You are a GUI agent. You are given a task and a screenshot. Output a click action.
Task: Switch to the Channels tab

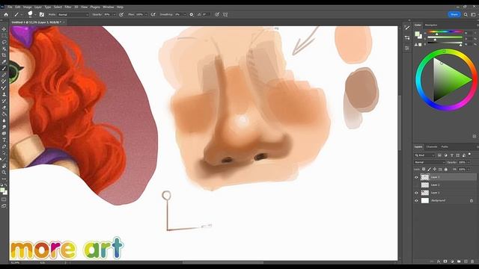(x=432, y=146)
